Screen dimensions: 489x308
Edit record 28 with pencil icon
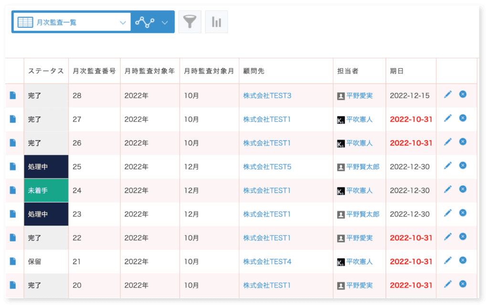[448, 94]
